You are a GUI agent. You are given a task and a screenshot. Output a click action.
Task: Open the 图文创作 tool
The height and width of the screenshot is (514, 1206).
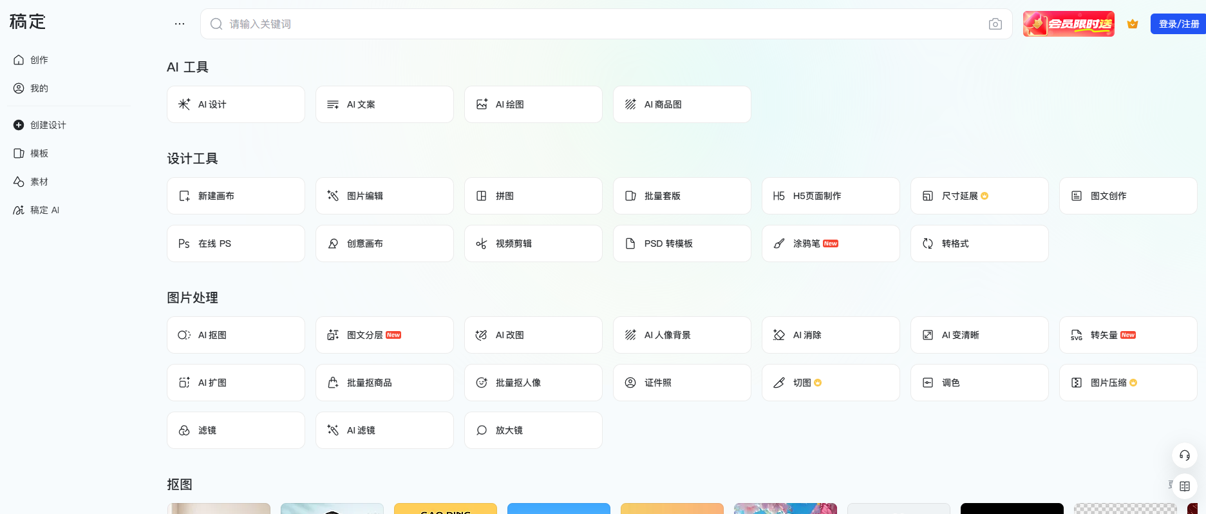(1128, 196)
